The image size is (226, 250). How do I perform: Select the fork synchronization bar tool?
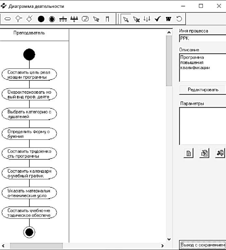click(63, 19)
